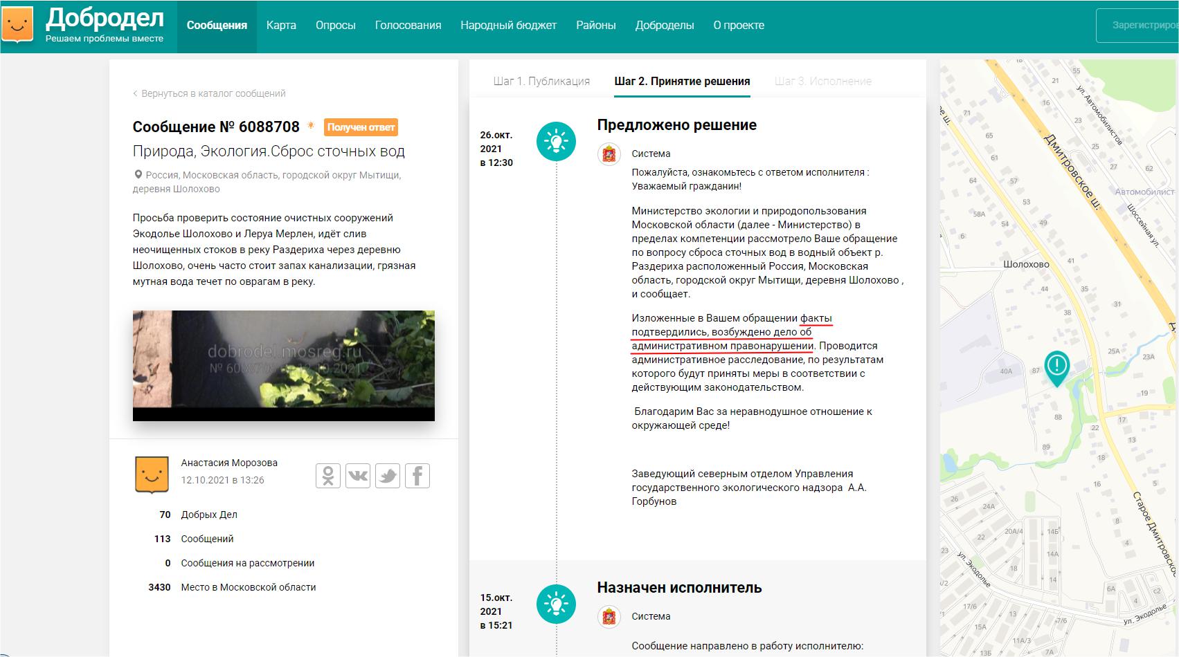Open О проекте page
1179x657 pixels.
[739, 26]
